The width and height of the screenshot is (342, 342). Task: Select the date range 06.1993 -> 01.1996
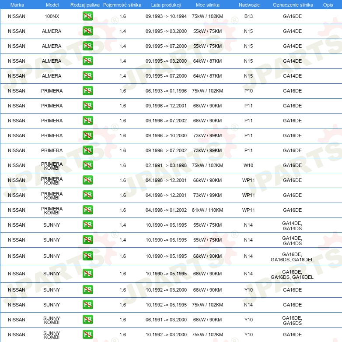point(166,91)
